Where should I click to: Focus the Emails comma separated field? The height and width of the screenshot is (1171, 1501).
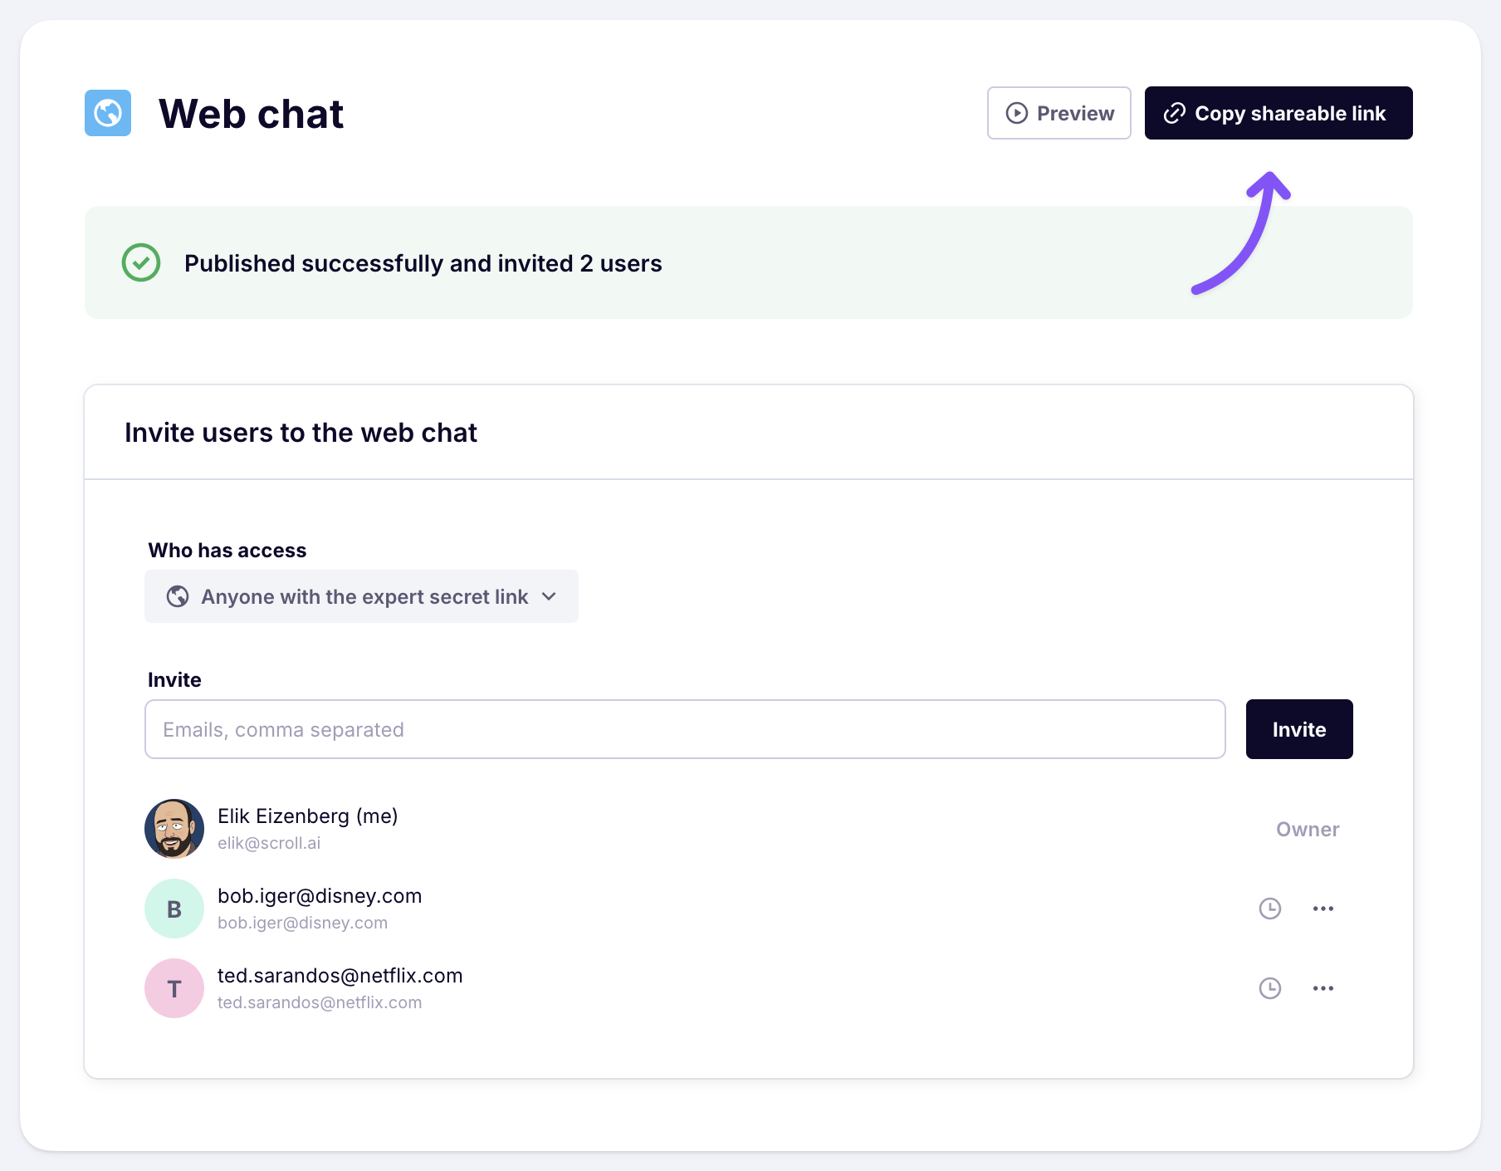(685, 729)
